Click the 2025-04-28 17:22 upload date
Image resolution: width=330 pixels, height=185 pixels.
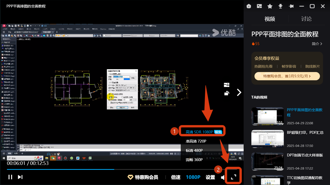(300, 169)
